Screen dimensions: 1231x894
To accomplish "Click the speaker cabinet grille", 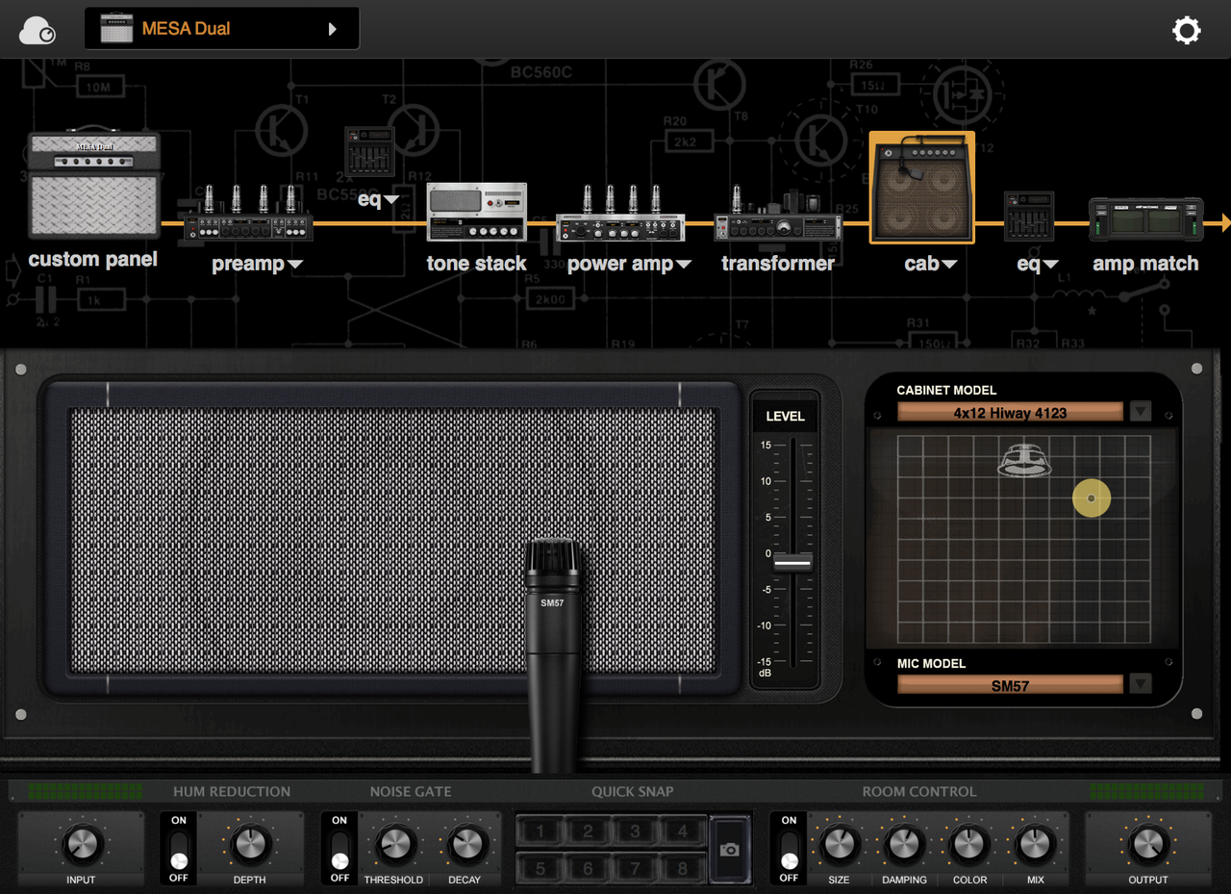I will (x=393, y=541).
